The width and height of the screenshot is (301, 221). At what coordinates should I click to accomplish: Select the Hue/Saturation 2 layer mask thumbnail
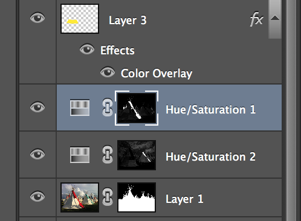coord(137,155)
